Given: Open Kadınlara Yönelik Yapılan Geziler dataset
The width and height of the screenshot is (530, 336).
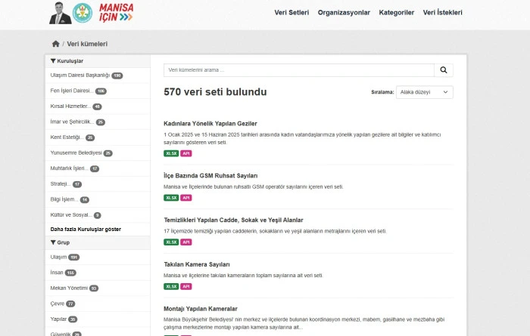Looking at the screenshot, I should [210, 123].
